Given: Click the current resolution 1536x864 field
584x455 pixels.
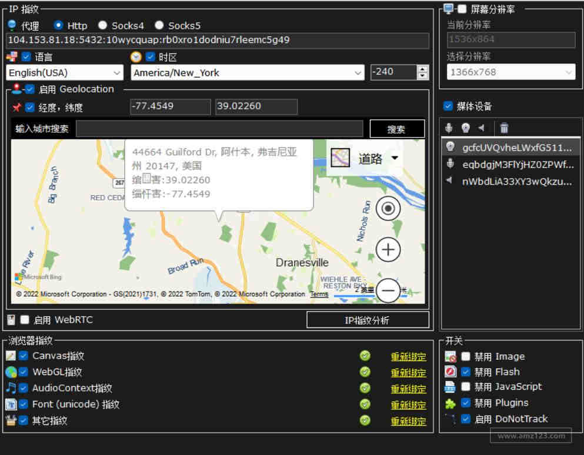Looking at the screenshot, I should click(511, 39).
